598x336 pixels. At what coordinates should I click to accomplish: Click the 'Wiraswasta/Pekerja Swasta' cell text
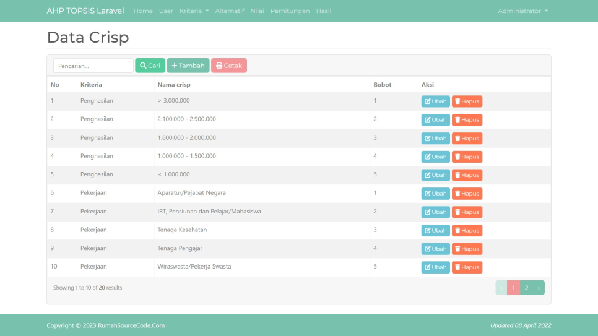tap(194, 266)
